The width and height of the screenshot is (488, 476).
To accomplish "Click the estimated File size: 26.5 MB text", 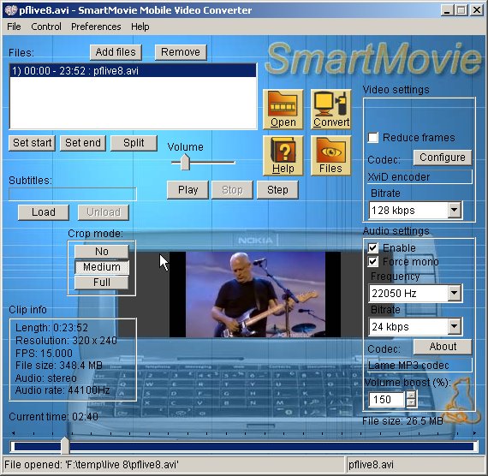I will (x=402, y=421).
